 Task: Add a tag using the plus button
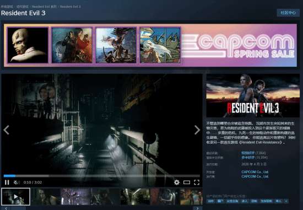(x=286, y=201)
